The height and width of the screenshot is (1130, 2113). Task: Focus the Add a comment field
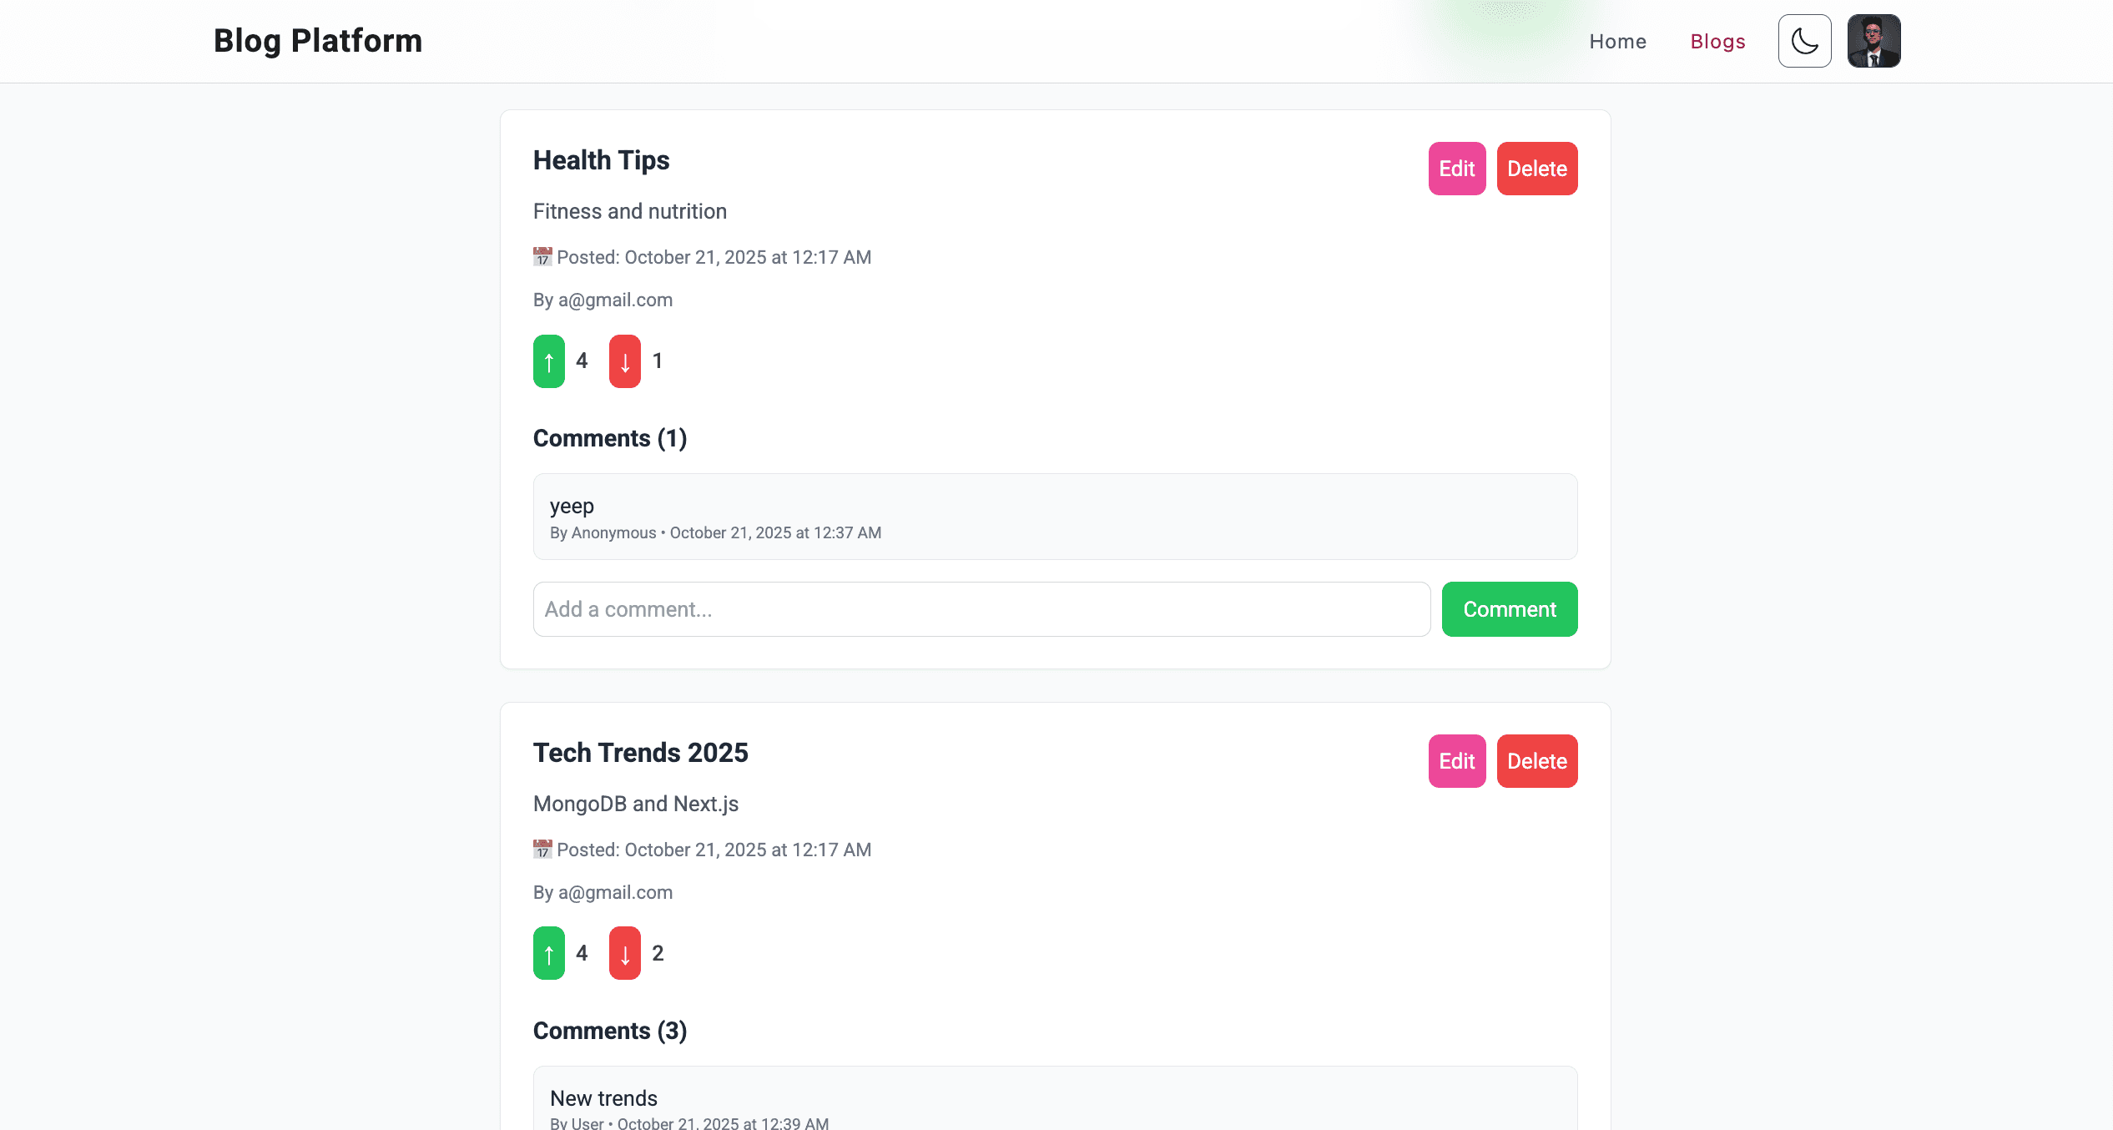(981, 609)
